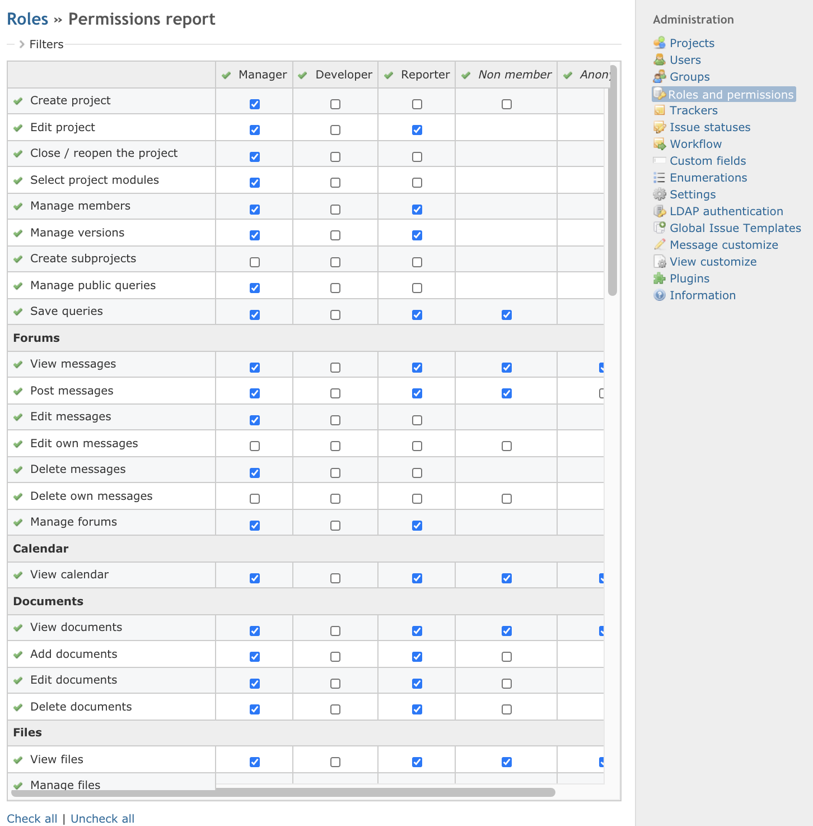This screenshot has width=813, height=826.
Task: Uncheck Create project for Manager
Action: pos(255,104)
